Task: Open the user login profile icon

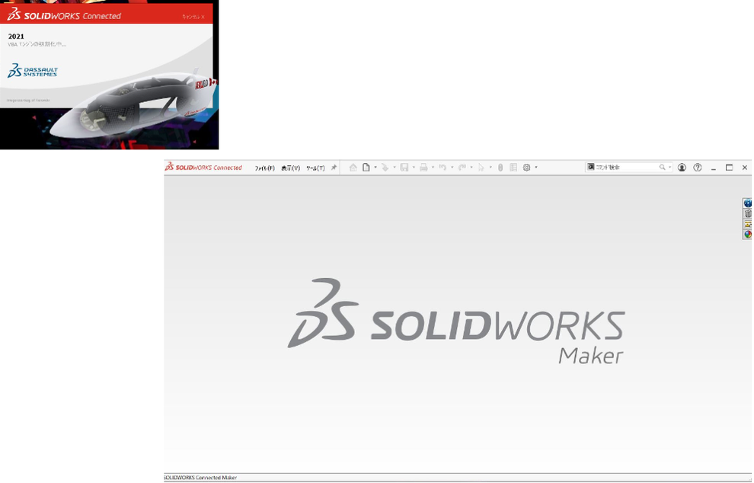Action: point(682,168)
